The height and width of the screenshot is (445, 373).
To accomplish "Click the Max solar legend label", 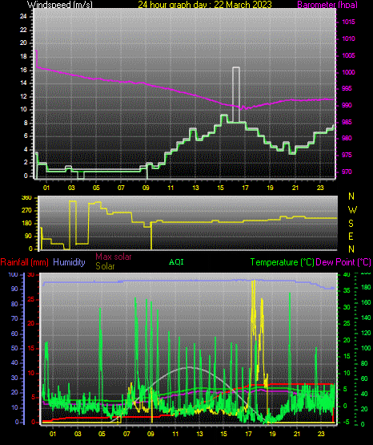I will 114,257.
